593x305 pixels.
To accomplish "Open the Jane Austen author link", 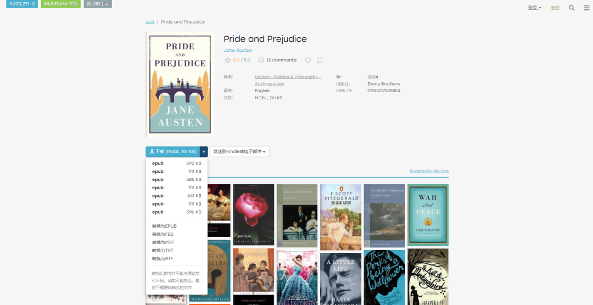I will coord(238,50).
